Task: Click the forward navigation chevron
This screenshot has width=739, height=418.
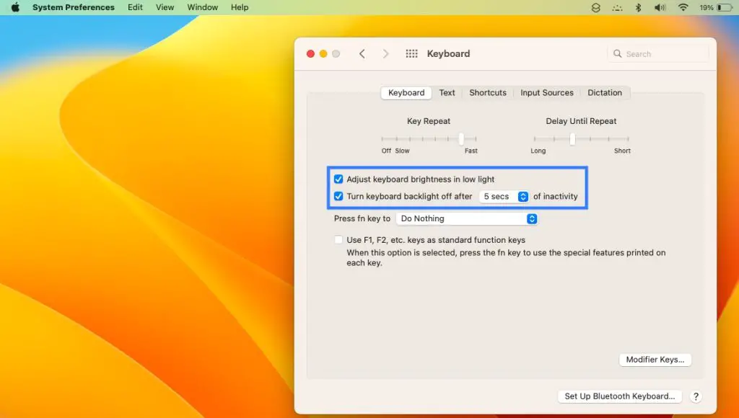Action: (385, 53)
